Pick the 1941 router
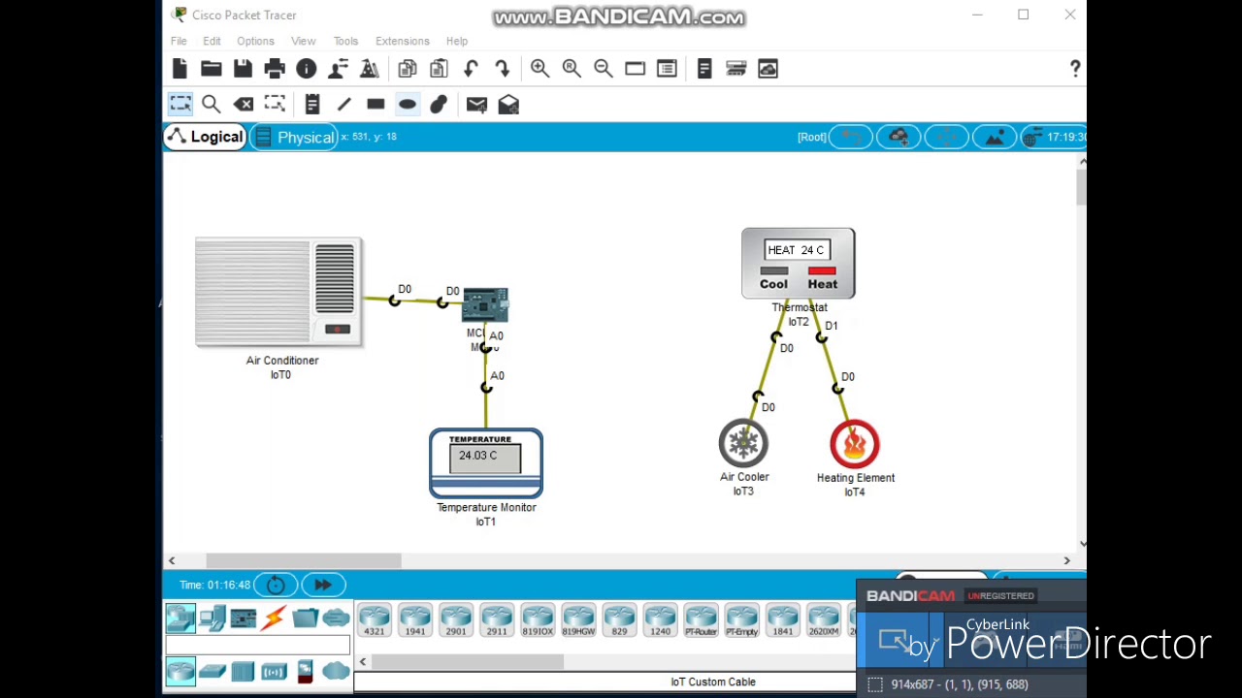This screenshot has width=1242, height=698. coord(414,619)
